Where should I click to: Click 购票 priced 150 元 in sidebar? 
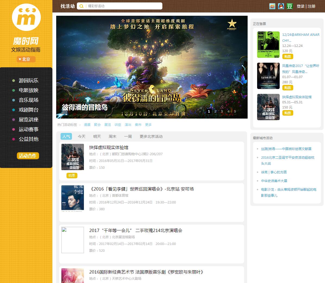[288, 113]
